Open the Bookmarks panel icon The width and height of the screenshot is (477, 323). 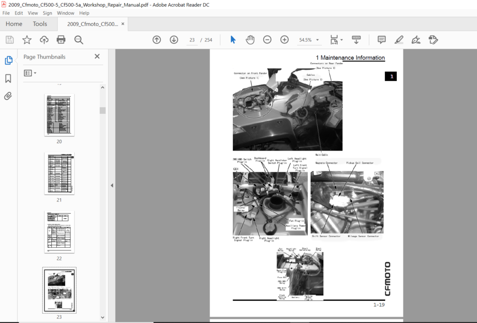tap(8, 79)
